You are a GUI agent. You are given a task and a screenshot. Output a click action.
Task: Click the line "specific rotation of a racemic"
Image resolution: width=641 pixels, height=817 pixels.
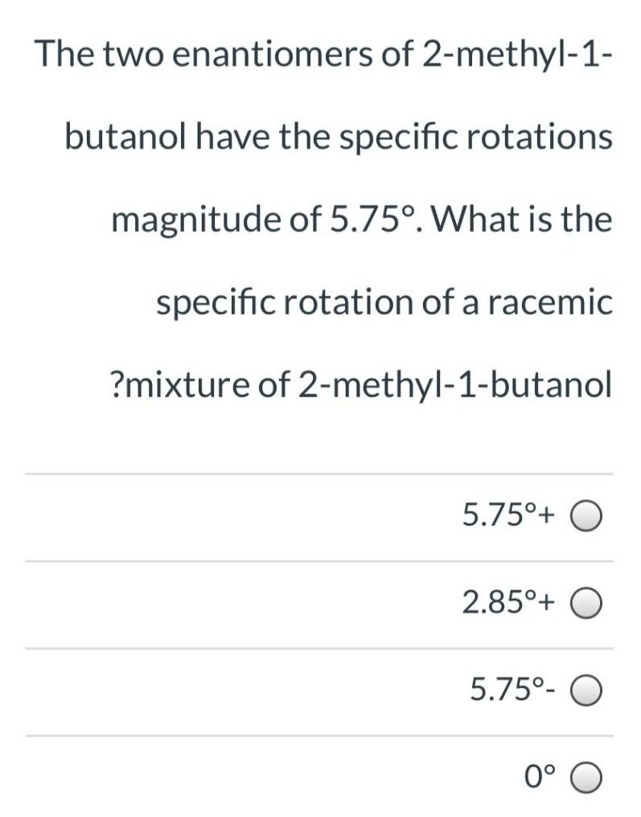pyautogui.click(x=384, y=302)
